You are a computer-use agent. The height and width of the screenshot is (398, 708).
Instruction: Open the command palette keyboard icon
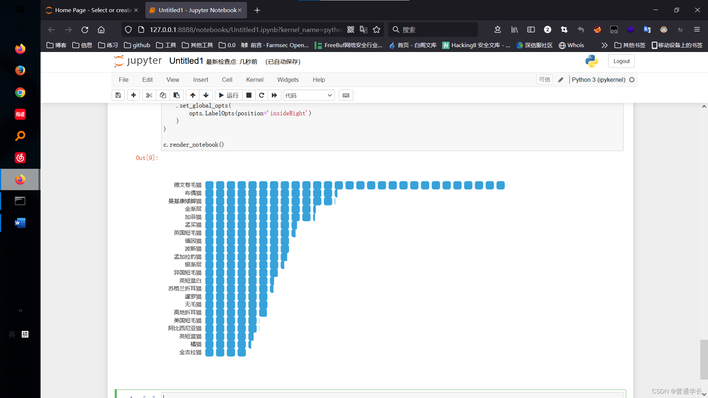[346, 95]
